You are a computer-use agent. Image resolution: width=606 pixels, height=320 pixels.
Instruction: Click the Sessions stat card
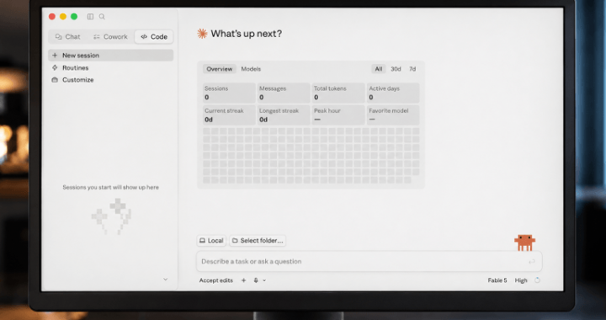tap(229, 93)
